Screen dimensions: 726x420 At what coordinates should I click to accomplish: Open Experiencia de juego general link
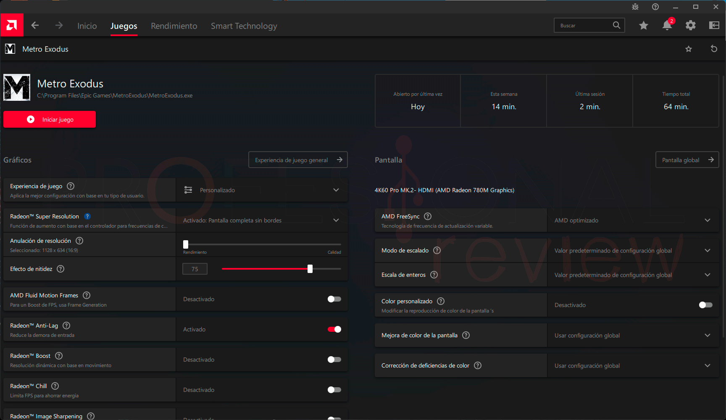click(x=298, y=160)
